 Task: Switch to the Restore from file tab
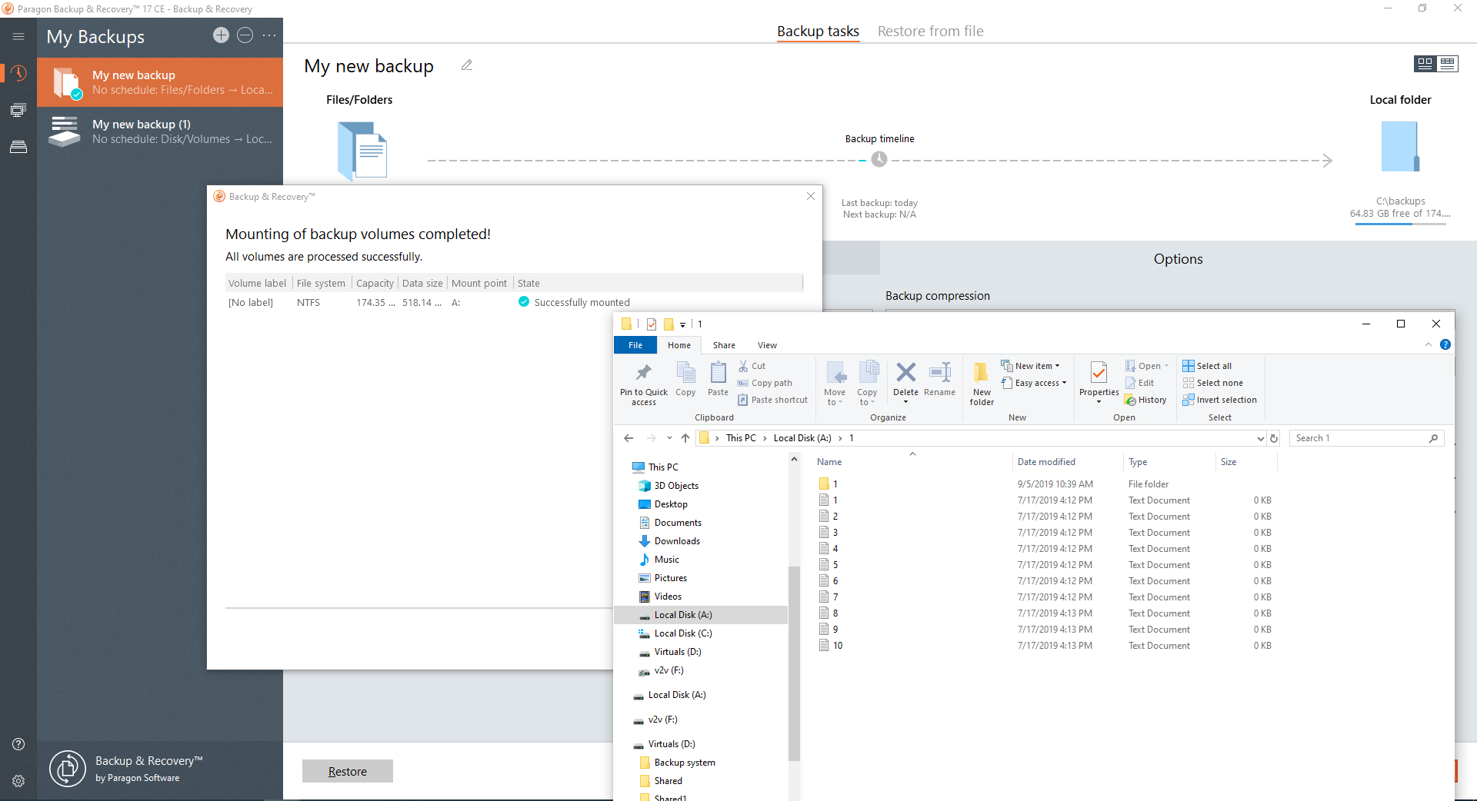[x=930, y=32]
